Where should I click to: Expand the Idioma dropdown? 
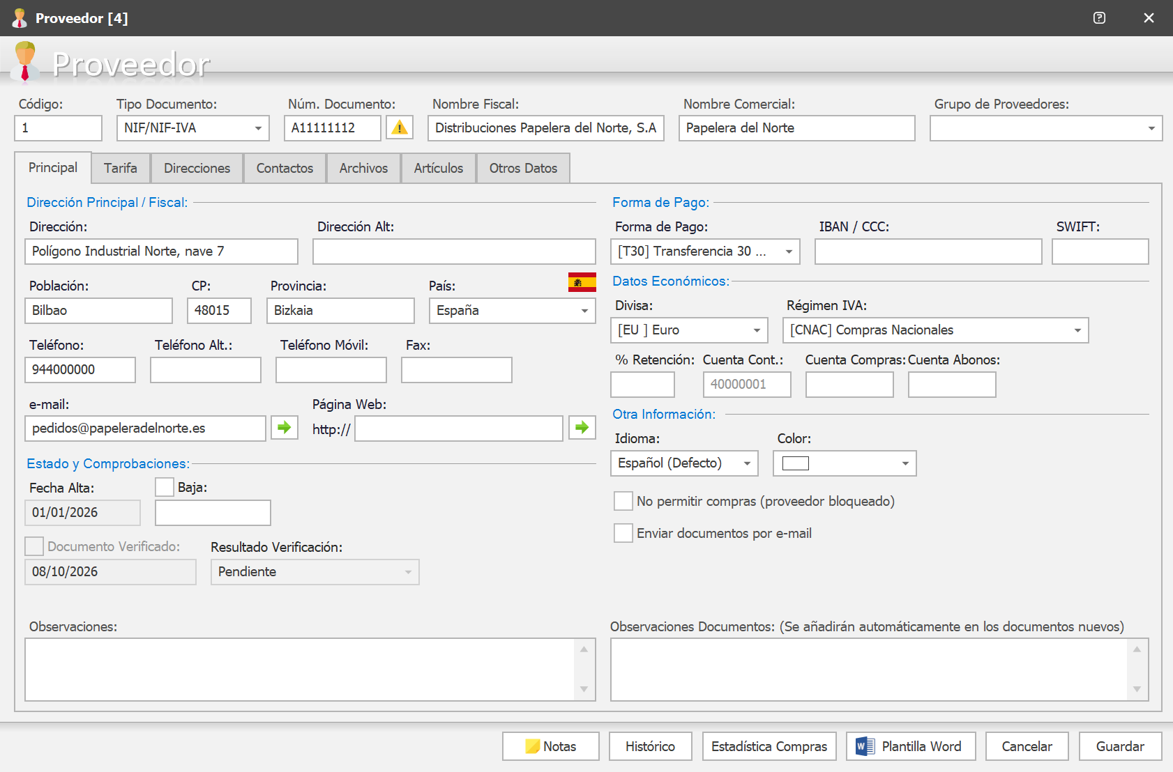747,463
